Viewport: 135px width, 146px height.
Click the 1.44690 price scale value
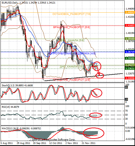tap(130, 9)
